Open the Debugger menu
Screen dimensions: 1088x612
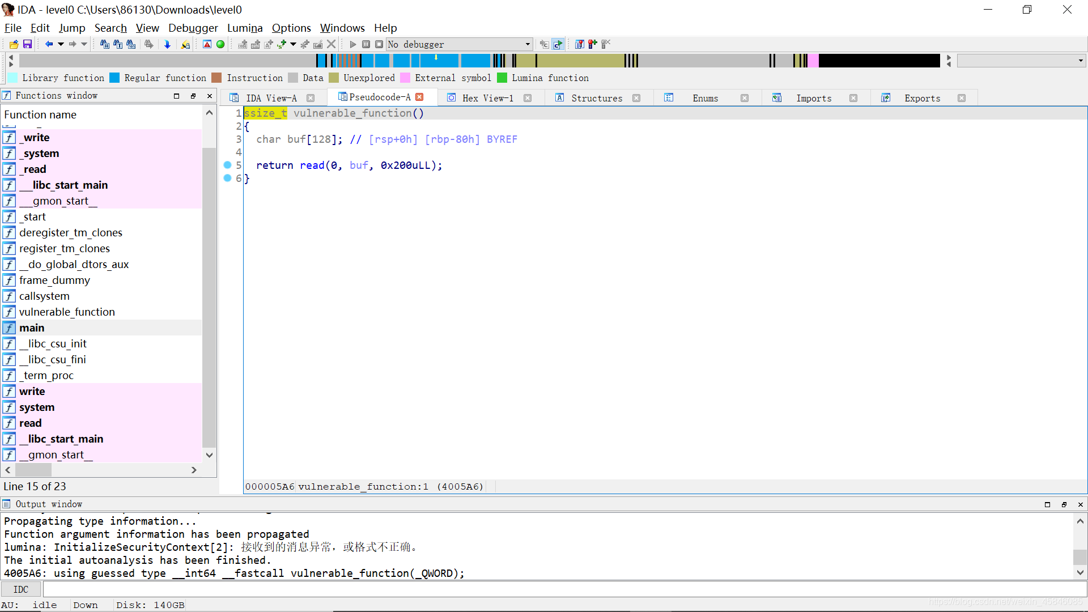click(x=194, y=28)
